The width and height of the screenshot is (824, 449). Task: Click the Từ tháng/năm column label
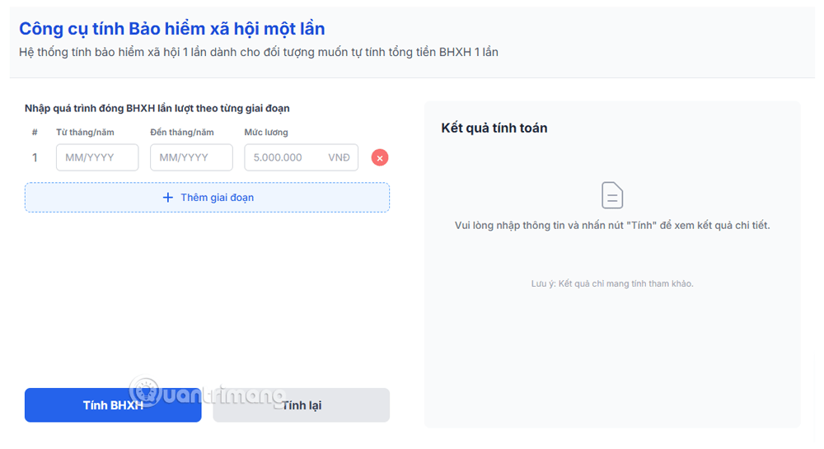point(85,133)
